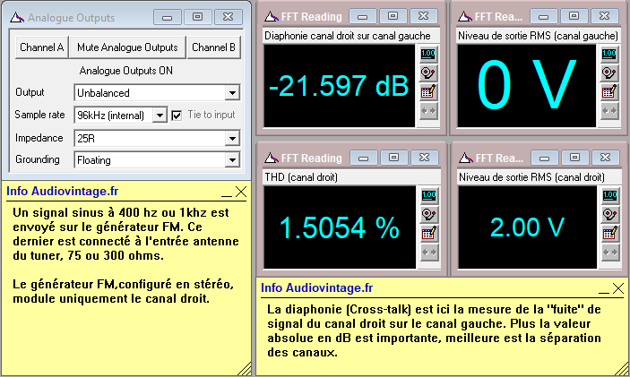The width and height of the screenshot is (630, 377).
Task: Click the 1.5054 % THD display
Action: pyautogui.click(x=340, y=227)
